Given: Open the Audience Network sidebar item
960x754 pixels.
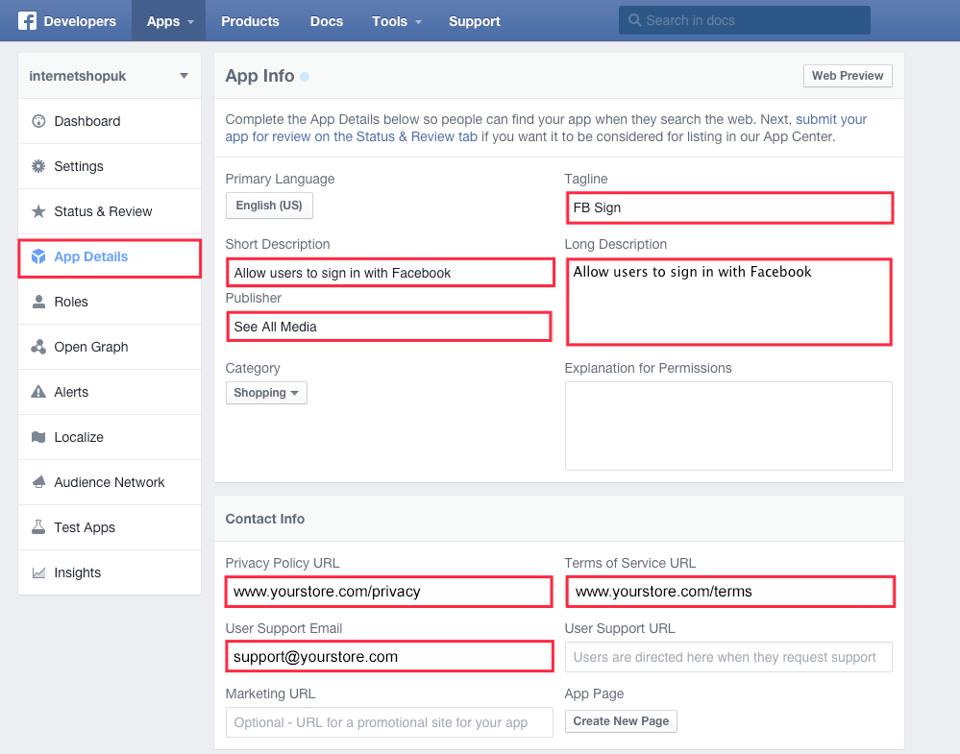Looking at the screenshot, I should click(x=110, y=482).
